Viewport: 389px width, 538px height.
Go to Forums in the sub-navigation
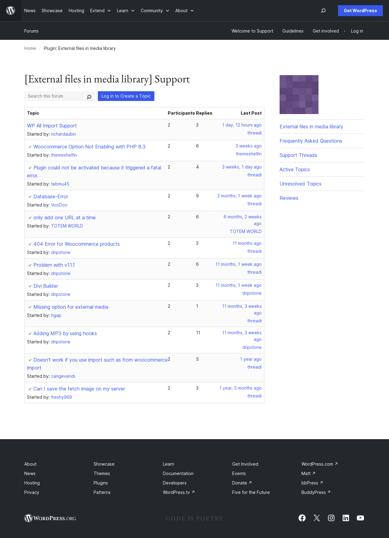pyautogui.click(x=31, y=31)
